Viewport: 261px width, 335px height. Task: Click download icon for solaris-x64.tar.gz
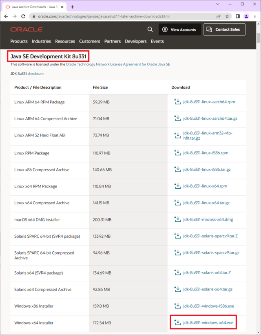[177, 289]
